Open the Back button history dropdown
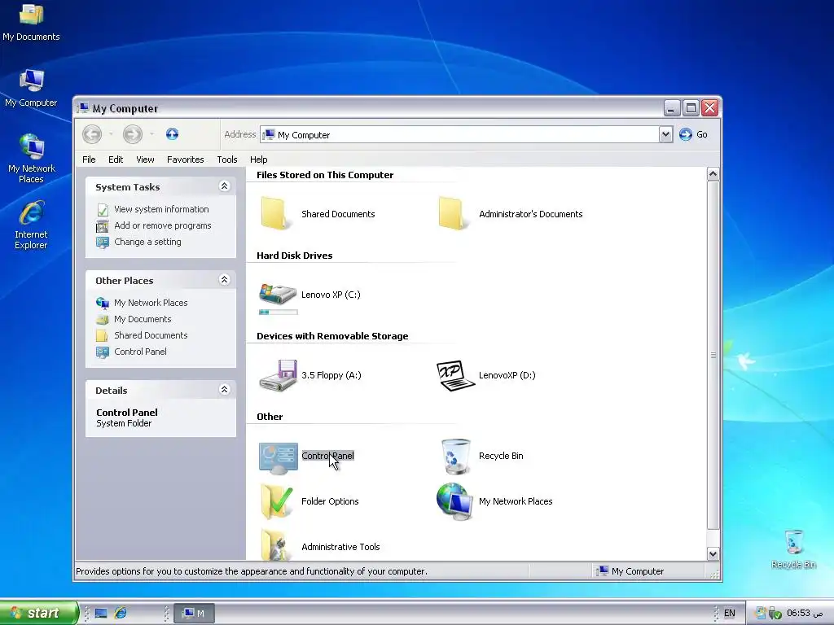Viewport: 834px width, 625px height. (x=111, y=134)
